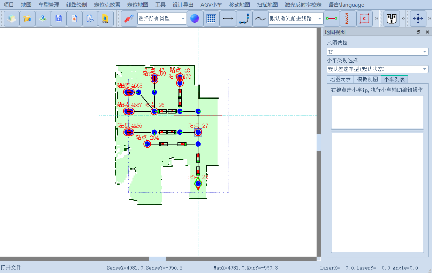This screenshot has width=432, height=273.
Task: Open the AGV小车 menu
Action: click(211, 5)
